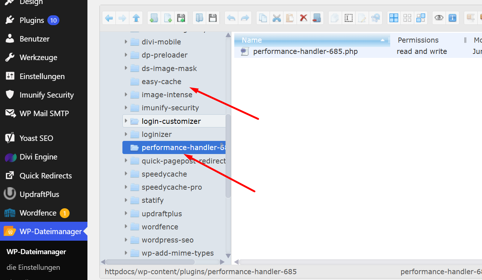Select the wordpress-seo folder
Viewport: 482px width, 280px height.
[x=162, y=240]
